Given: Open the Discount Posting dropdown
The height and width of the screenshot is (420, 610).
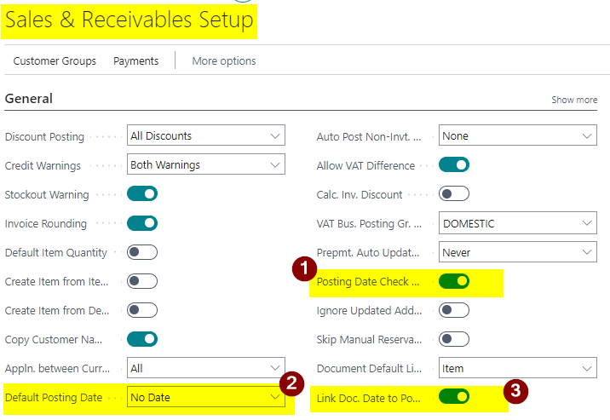Looking at the screenshot, I should 205,136.
